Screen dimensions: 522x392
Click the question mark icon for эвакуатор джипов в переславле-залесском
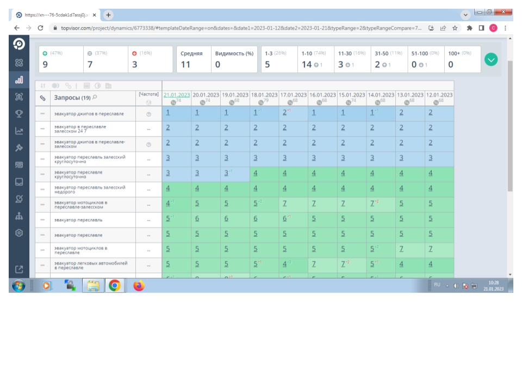pos(148,145)
